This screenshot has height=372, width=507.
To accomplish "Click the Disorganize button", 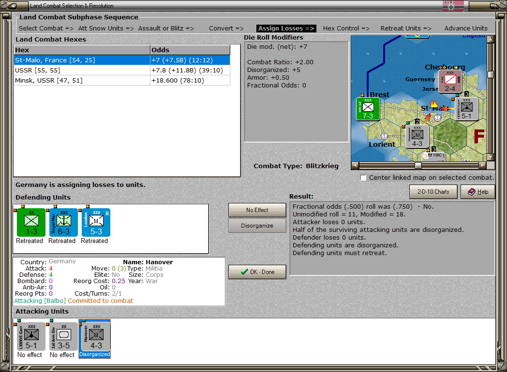I will coord(257,226).
